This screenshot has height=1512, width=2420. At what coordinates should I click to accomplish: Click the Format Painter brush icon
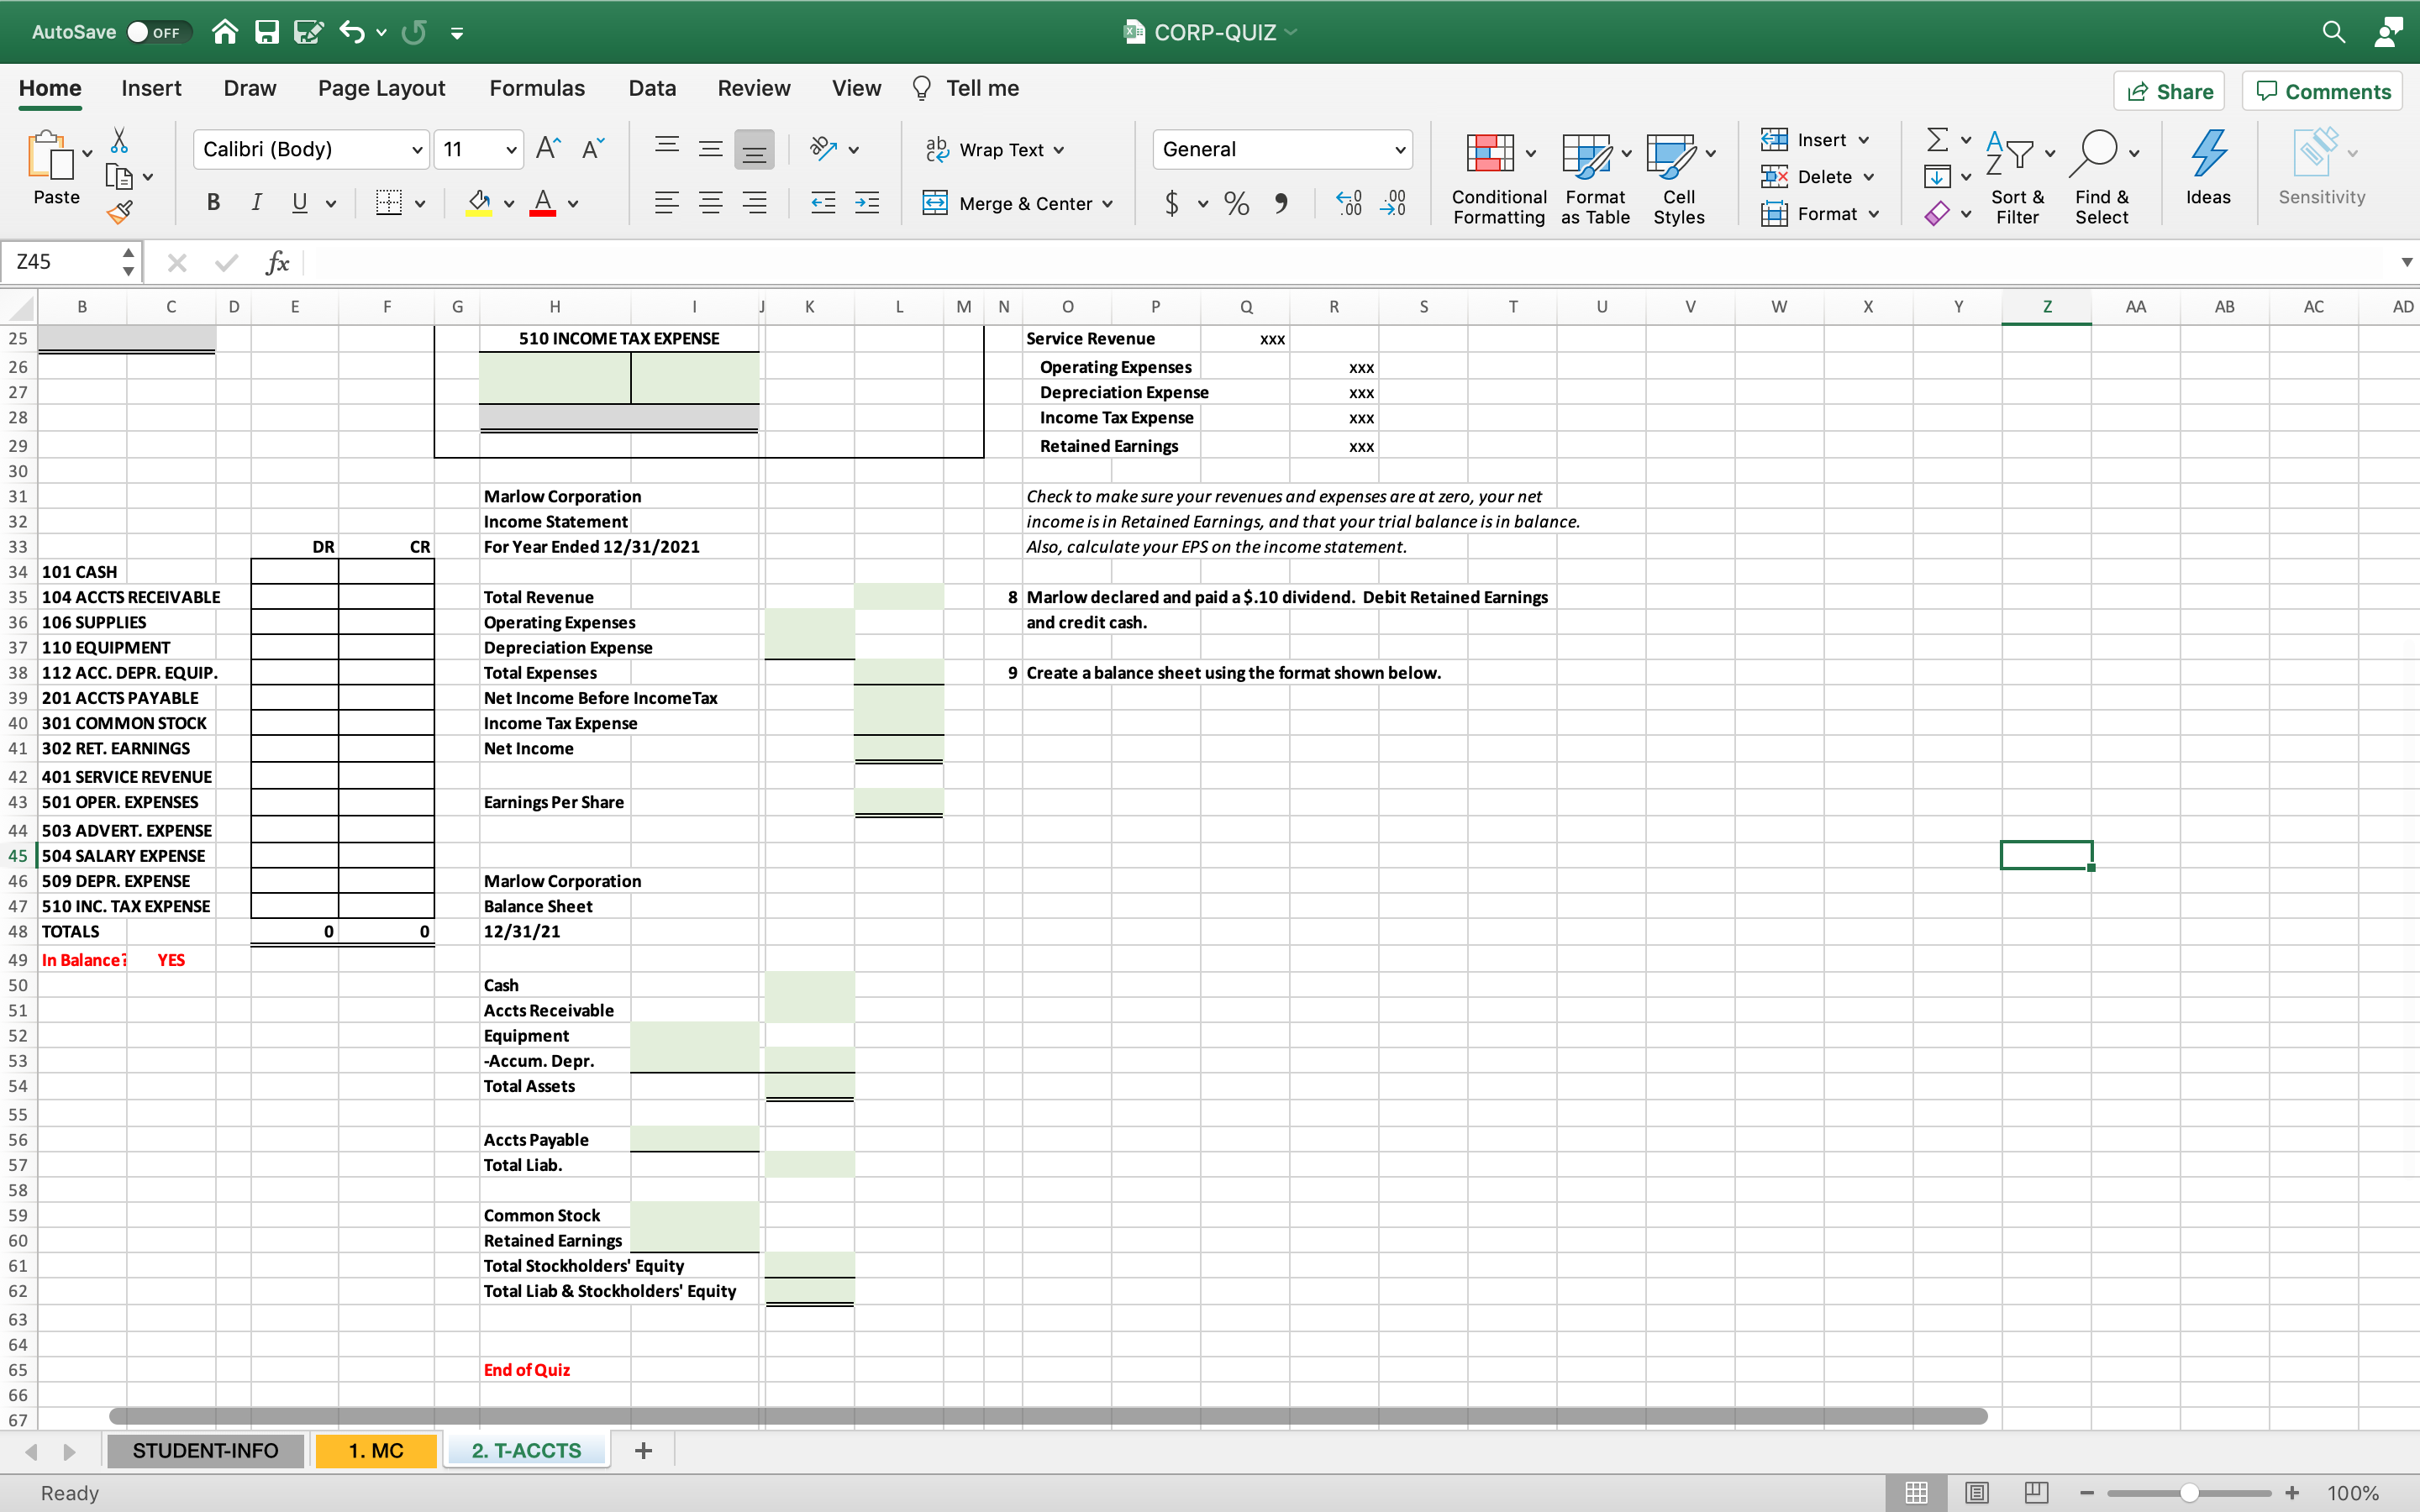pos(119,212)
